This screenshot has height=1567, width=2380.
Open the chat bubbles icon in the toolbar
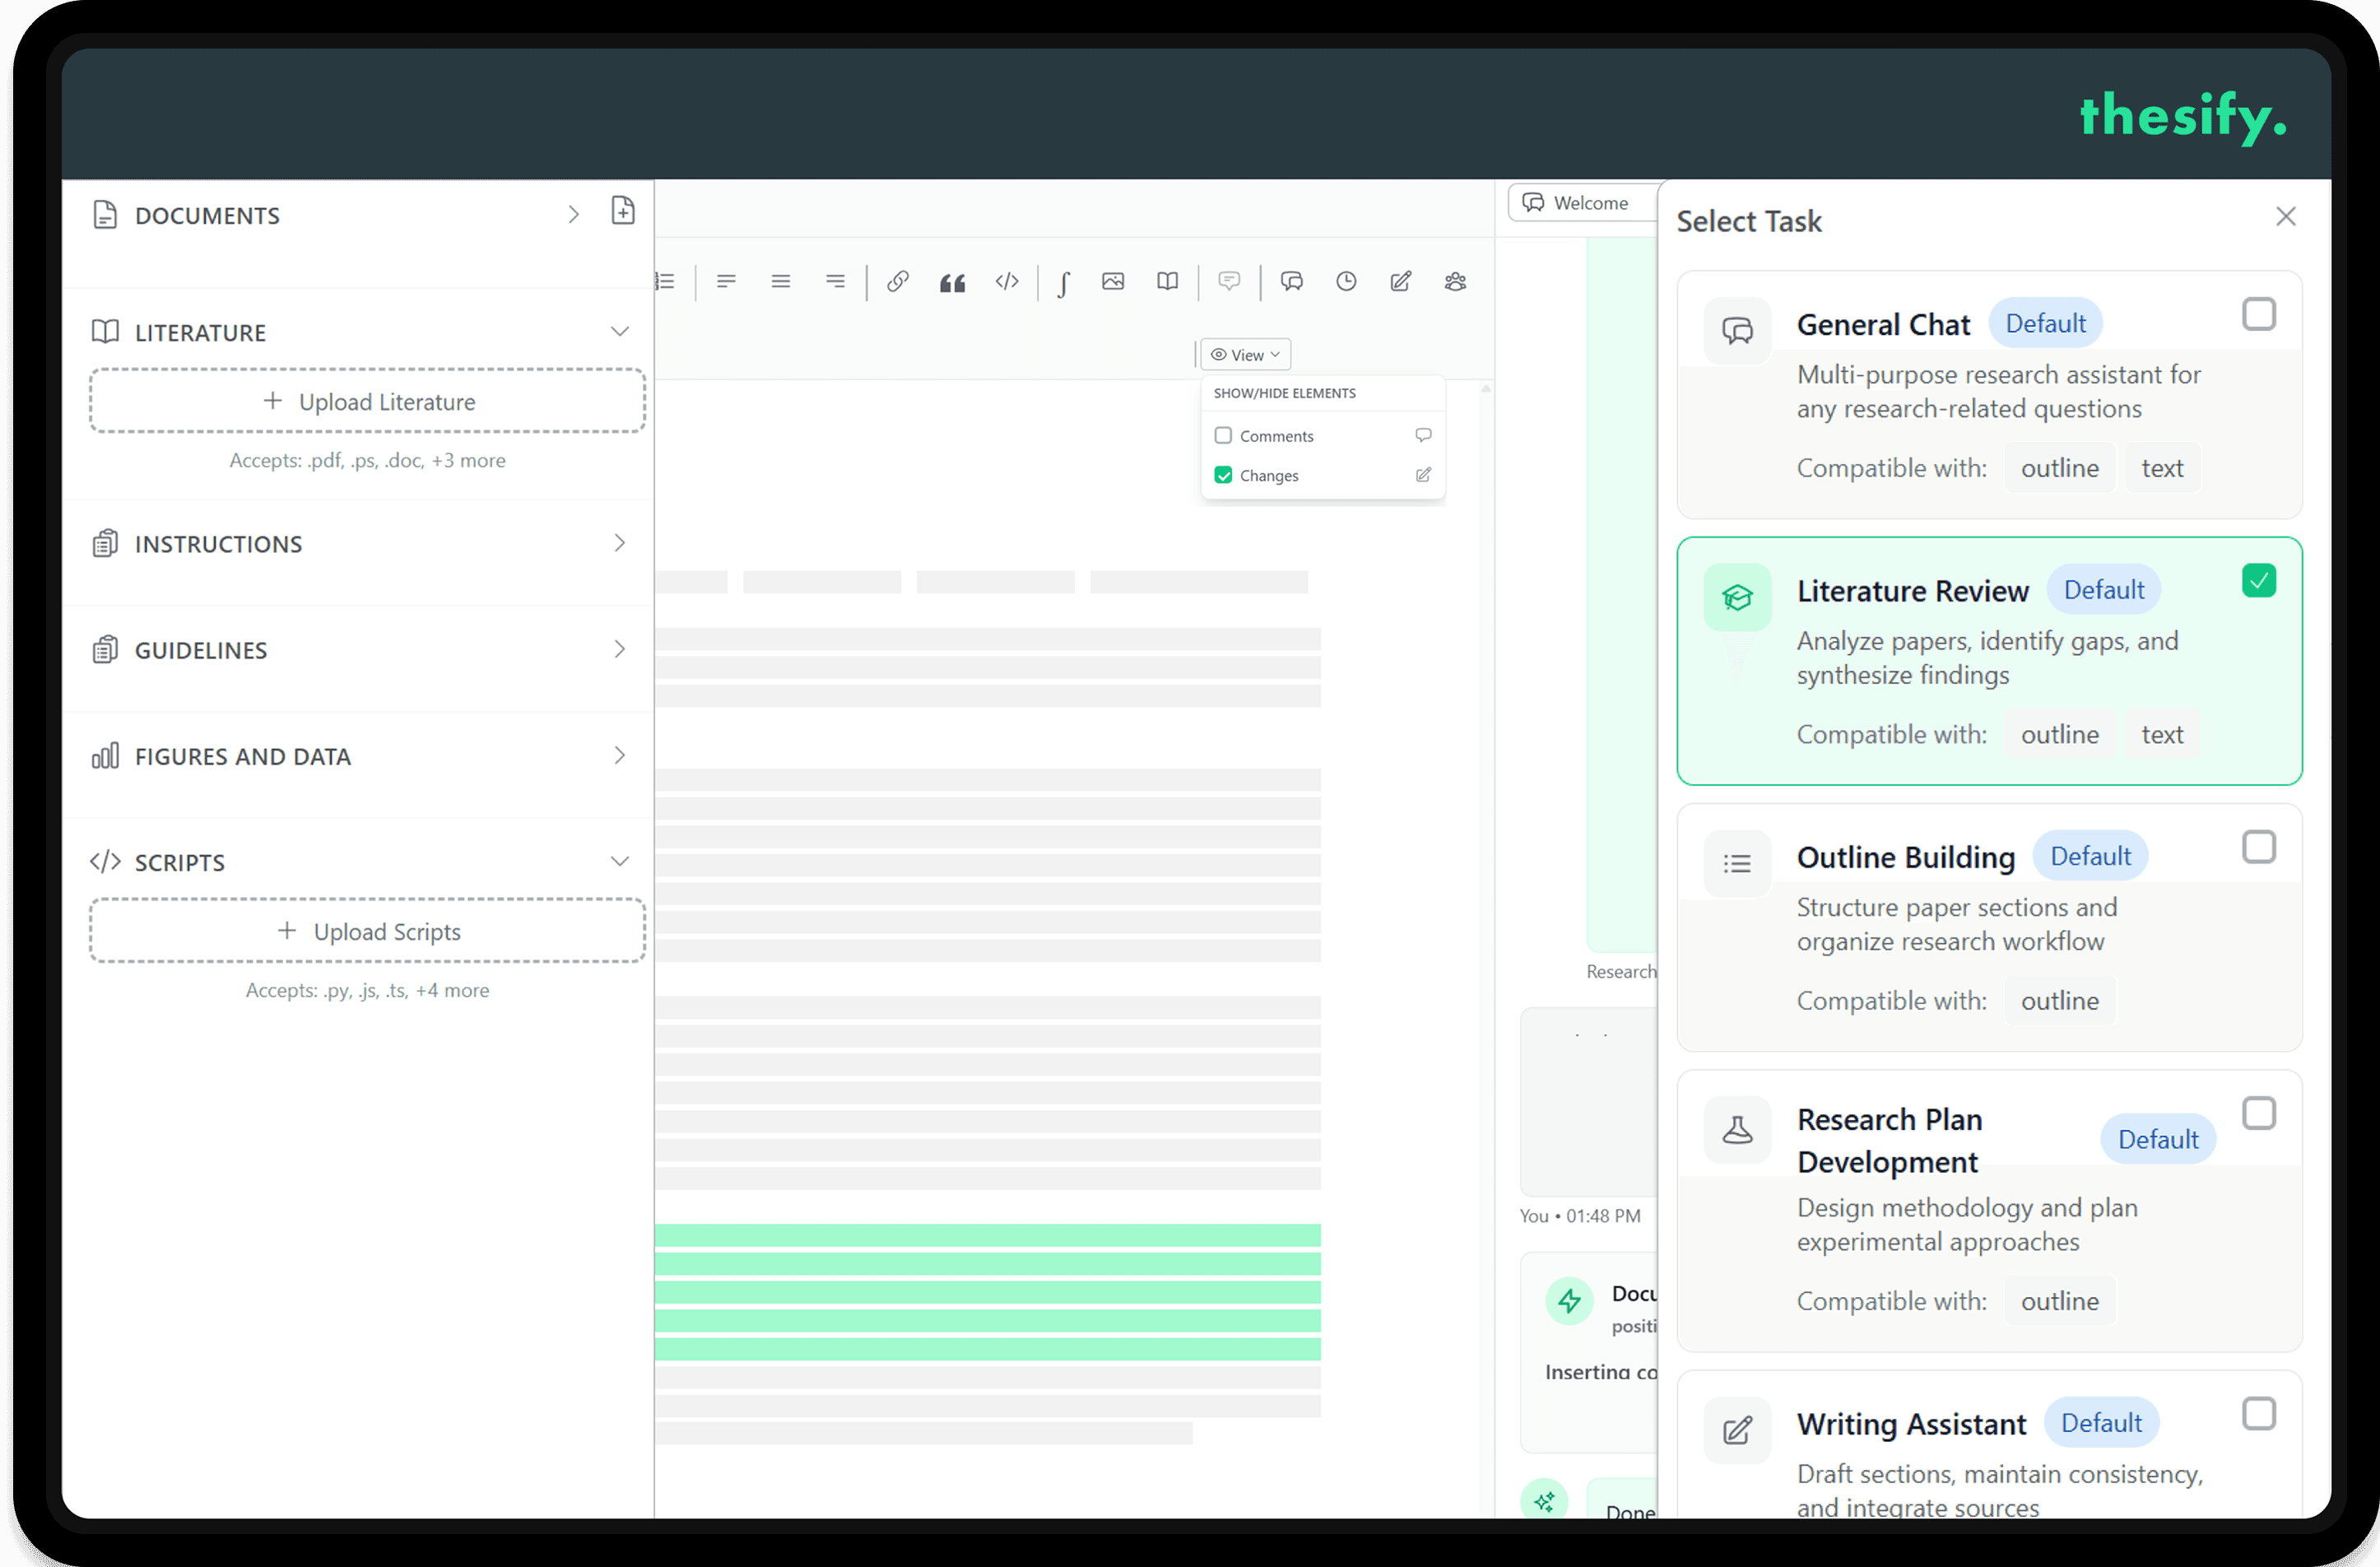tap(1292, 281)
